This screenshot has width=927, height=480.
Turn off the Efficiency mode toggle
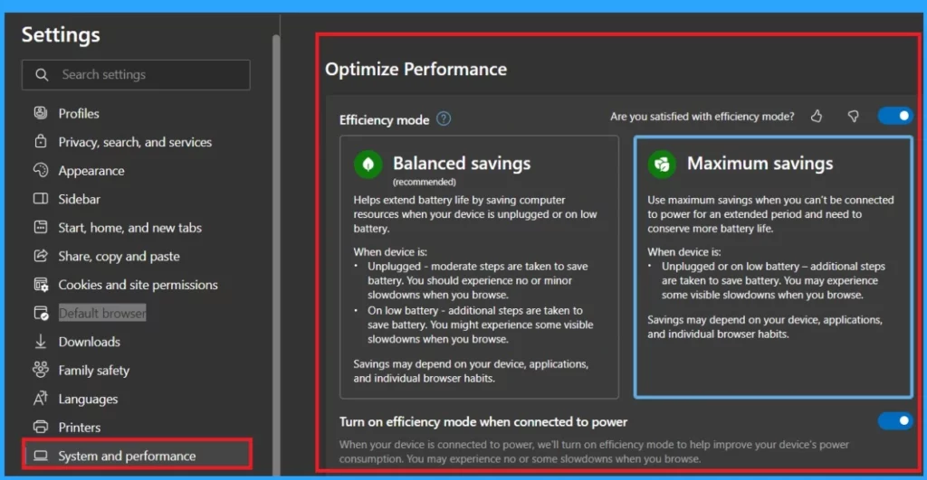[x=895, y=116]
